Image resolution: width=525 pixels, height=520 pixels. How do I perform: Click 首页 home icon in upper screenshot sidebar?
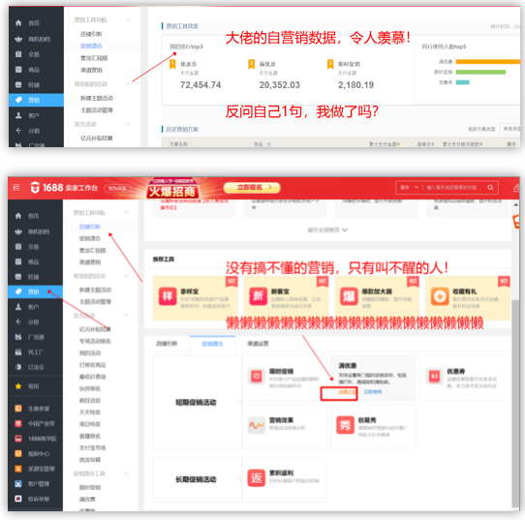(x=18, y=23)
